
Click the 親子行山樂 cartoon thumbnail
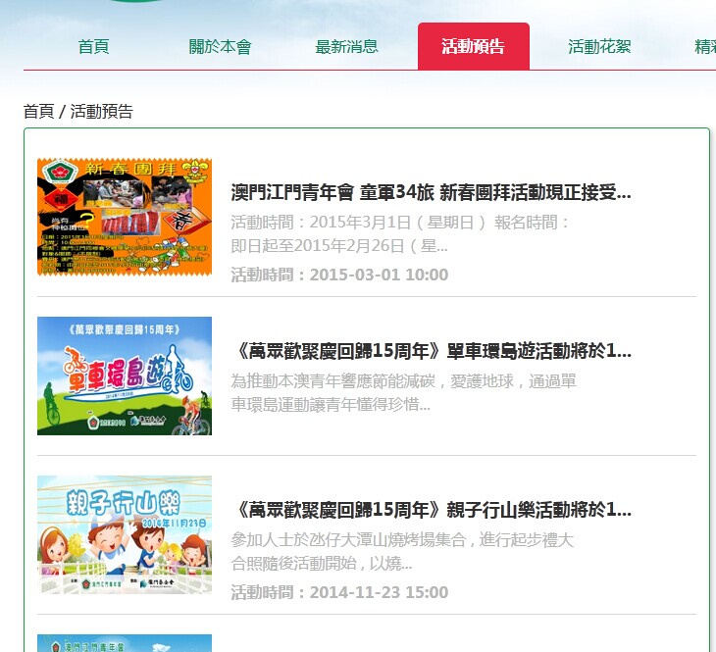125,534
